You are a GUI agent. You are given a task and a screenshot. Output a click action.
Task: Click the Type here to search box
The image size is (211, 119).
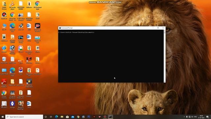coord(24,117)
